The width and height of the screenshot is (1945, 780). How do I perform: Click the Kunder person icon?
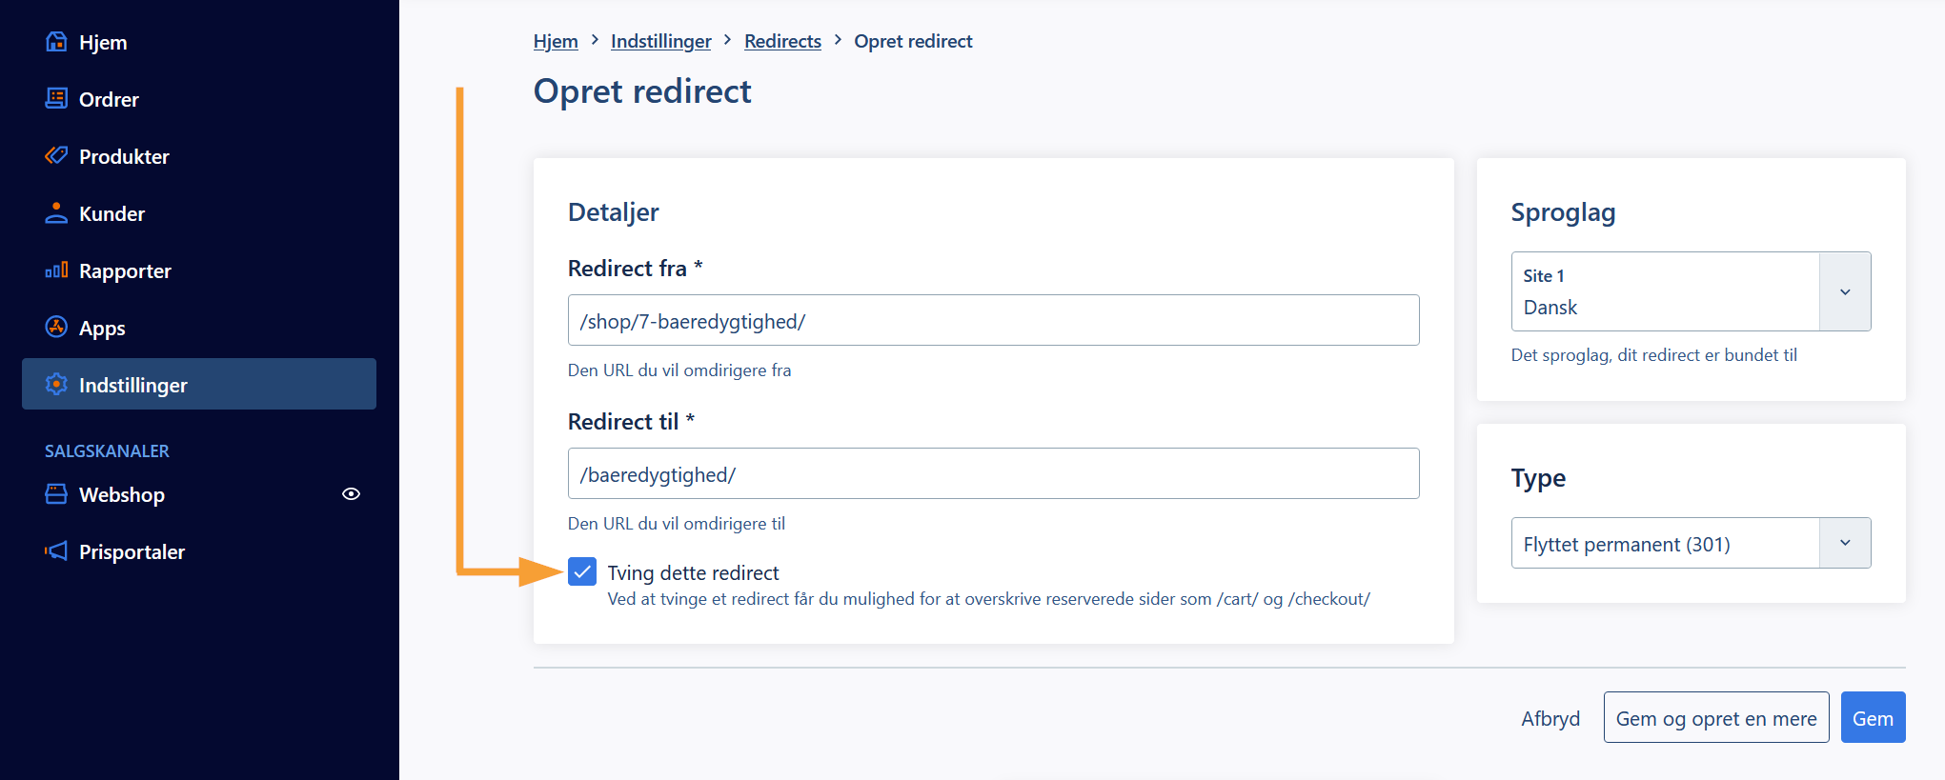click(x=56, y=213)
